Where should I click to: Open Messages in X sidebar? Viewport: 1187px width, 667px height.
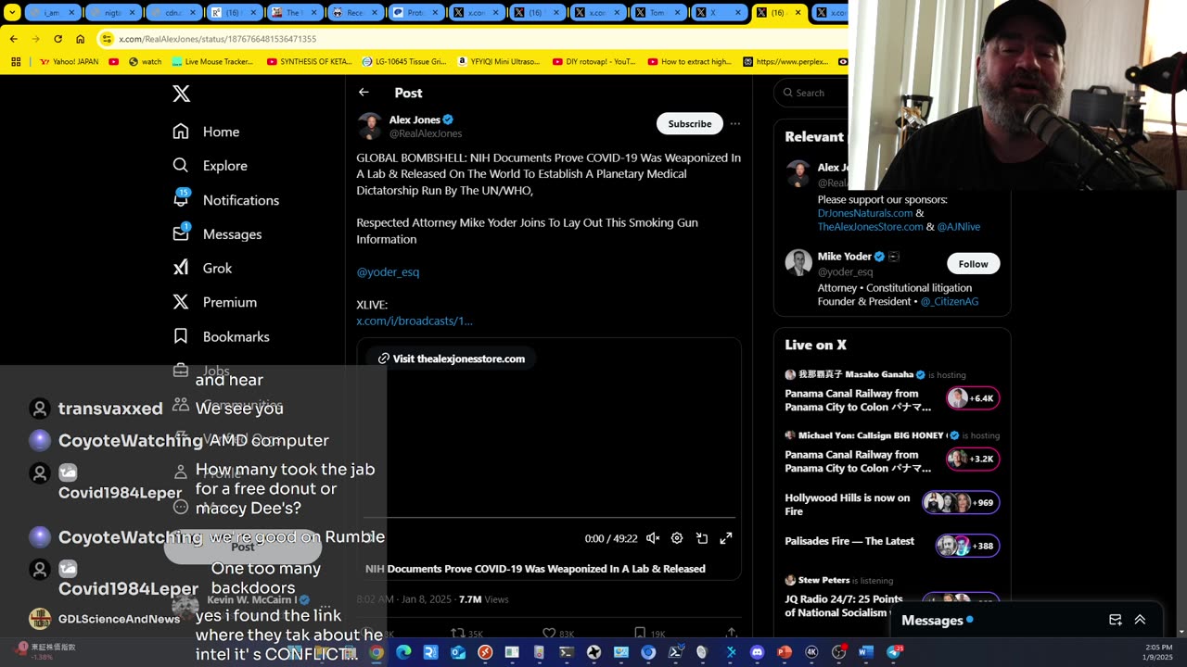[217, 234]
